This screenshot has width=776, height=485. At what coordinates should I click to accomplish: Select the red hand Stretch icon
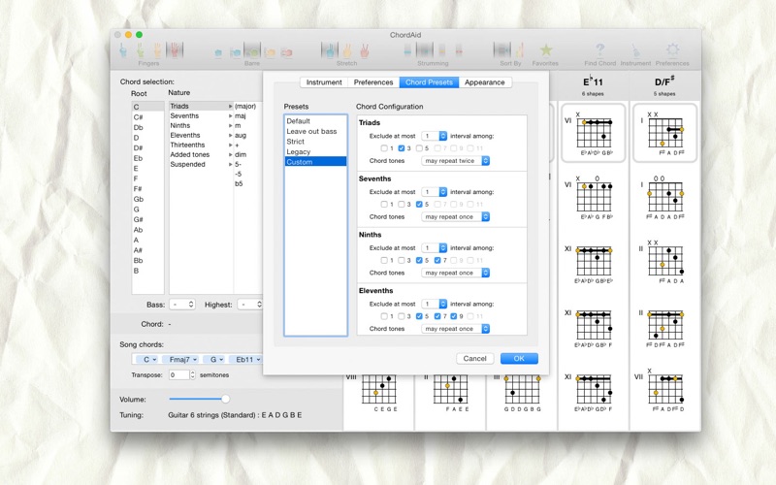(x=365, y=50)
